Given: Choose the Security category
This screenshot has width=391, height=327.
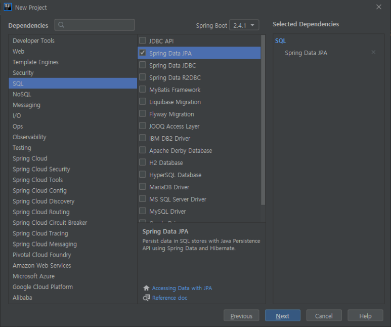Looking at the screenshot, I should (73, 73).
